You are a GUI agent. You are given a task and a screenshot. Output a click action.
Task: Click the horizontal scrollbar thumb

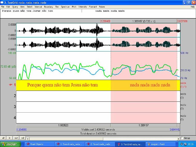(66, 139)
